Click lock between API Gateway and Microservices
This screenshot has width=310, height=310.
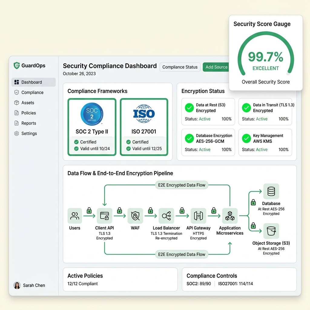[214, 210]
